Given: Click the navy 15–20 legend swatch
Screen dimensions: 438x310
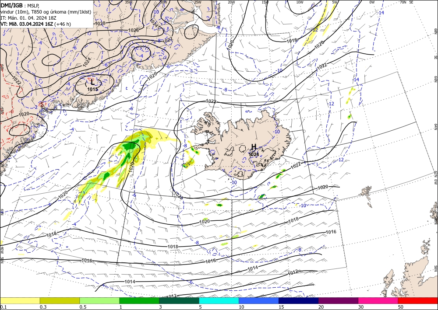Looking at the screenshot, I should click(299, 300).
